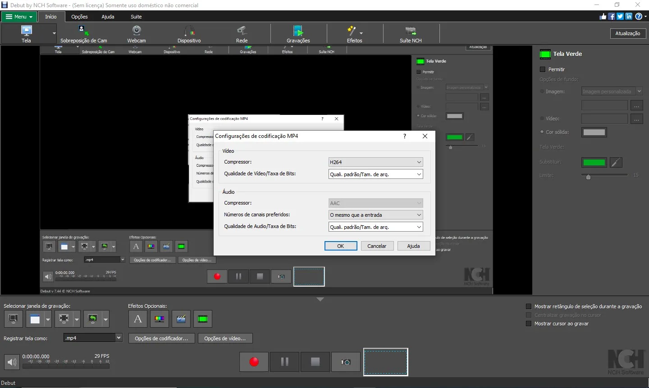Open the Imagem personalizada dropdown
This screenshot has width=649, height=388.
(x=612, y=91)
